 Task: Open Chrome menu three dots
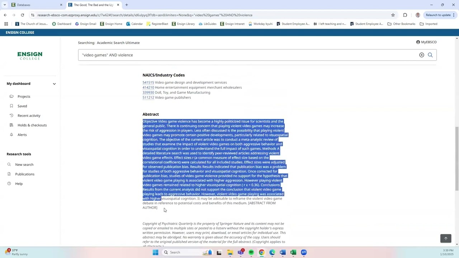[454, 15]
